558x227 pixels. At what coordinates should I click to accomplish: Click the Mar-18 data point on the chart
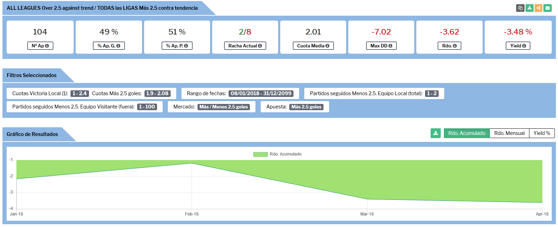(367, 199)
